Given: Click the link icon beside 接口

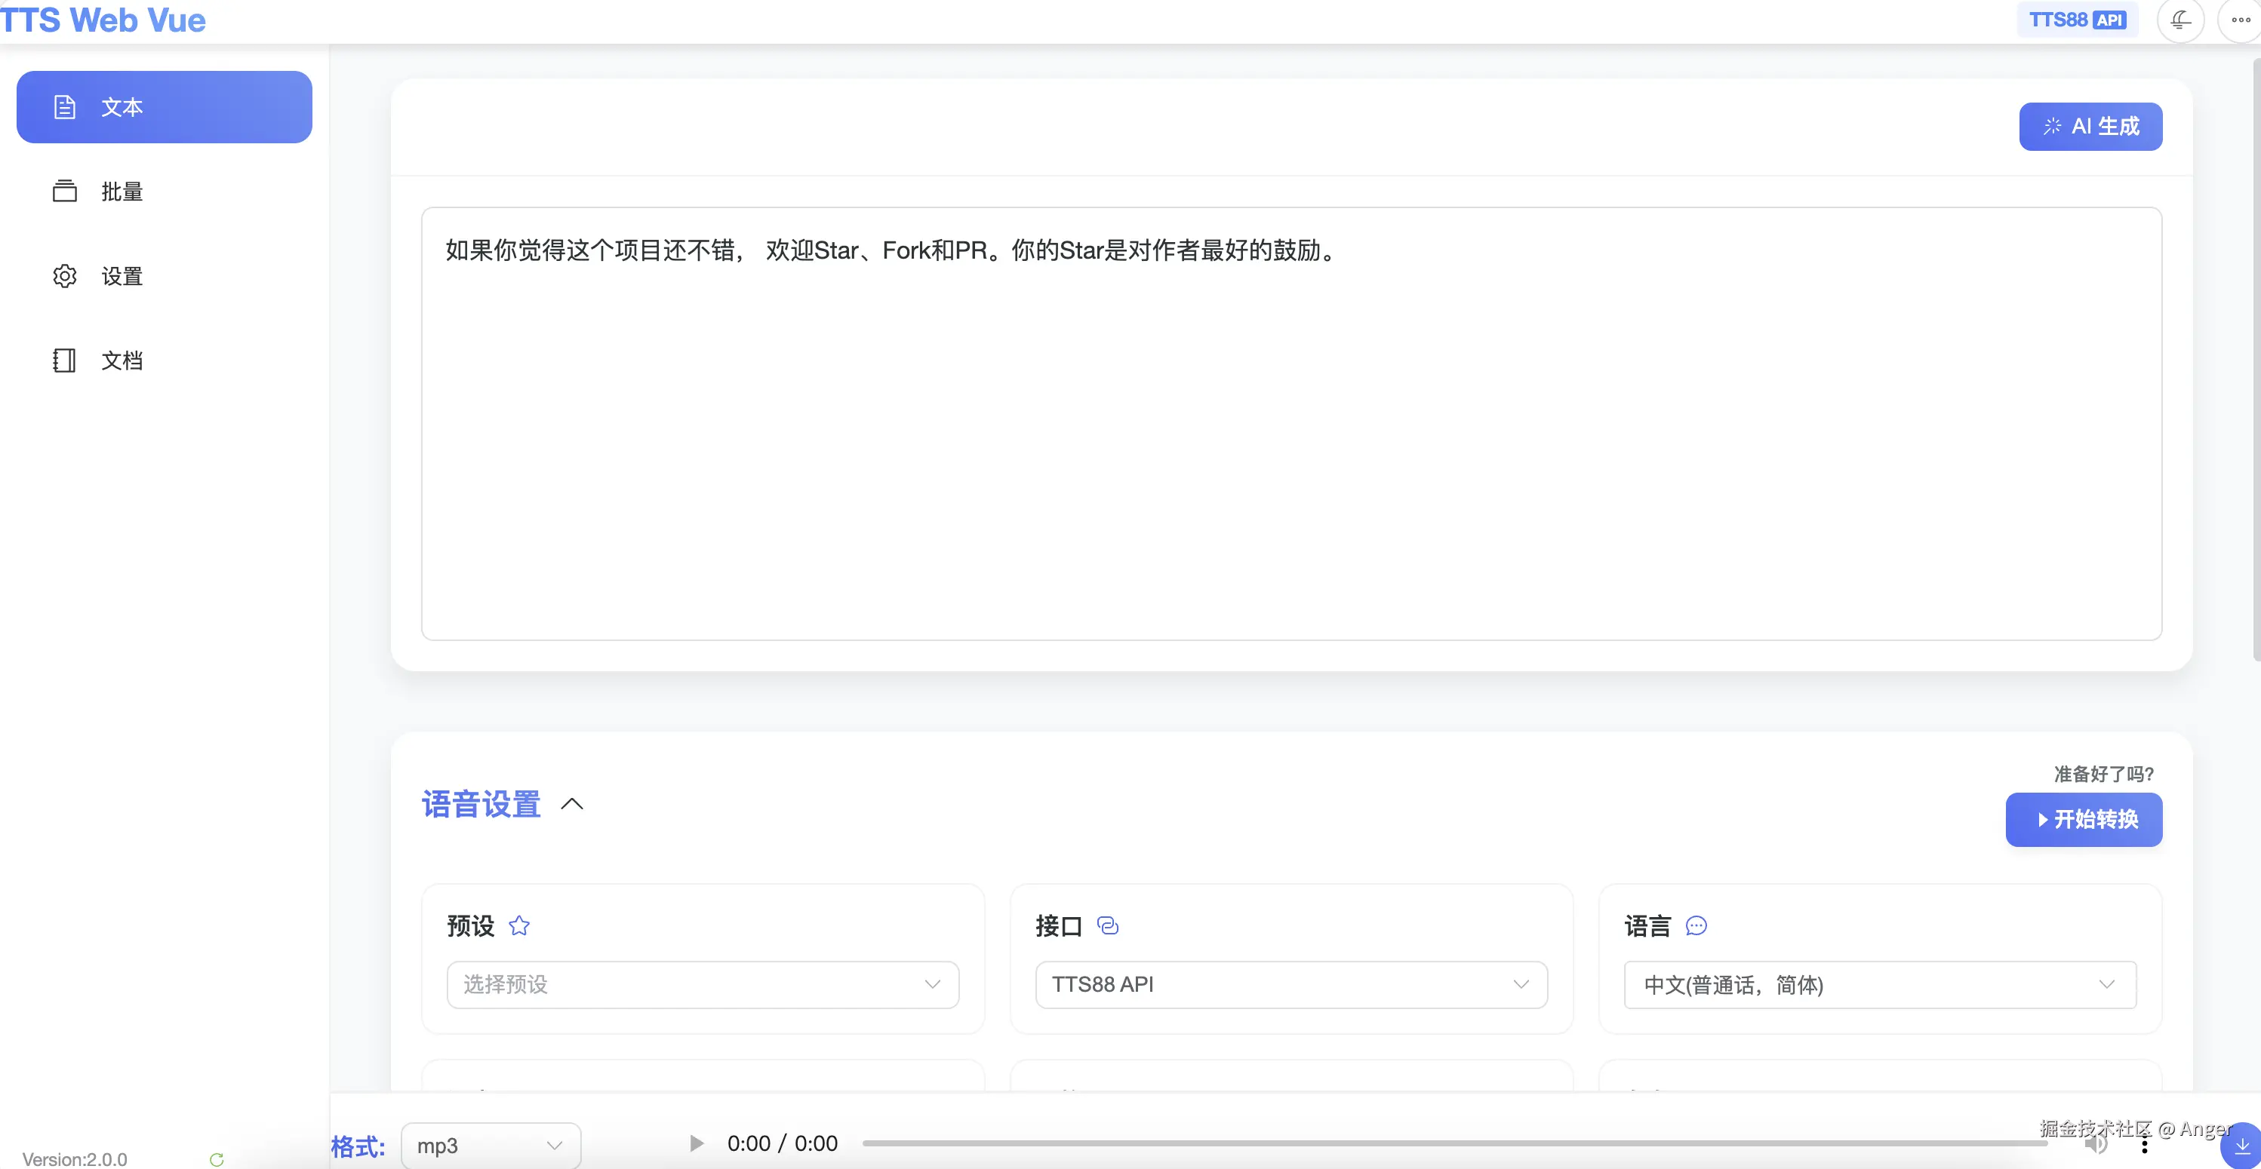Looking at the screenshot, I should coord(1108,926).
